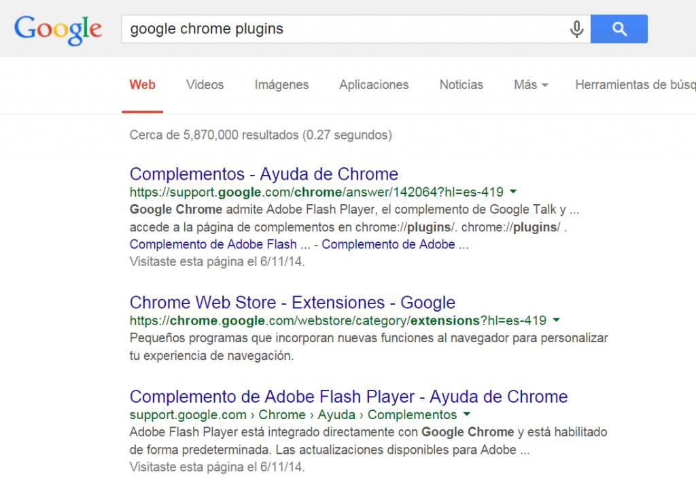Follow the Complemento de Adobe sublink
The image size is (696, 498).
[396, 244]
